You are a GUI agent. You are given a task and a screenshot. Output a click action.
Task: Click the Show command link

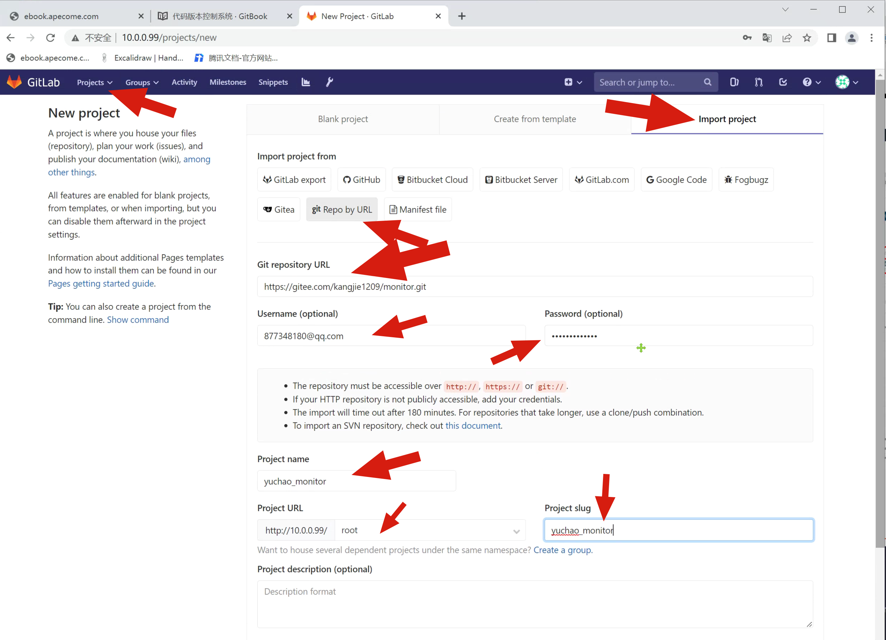click(x=138, y=320)
